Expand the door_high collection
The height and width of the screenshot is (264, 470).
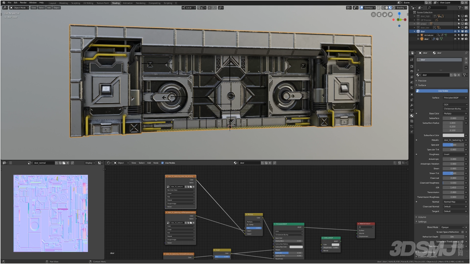coord(414,16)
